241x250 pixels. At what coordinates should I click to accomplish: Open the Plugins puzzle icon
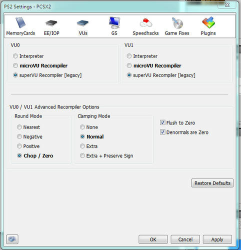click(208, 22)
